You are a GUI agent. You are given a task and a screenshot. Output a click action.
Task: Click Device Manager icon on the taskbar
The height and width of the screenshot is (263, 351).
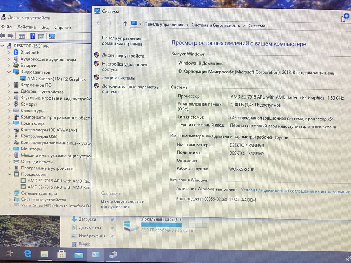coord(113,255)
